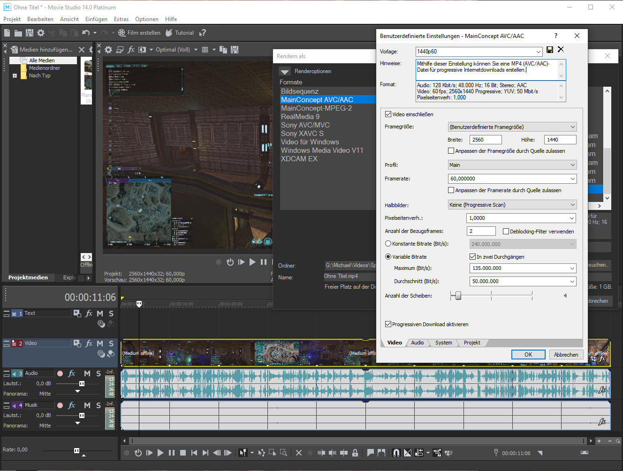Open the Einfügen menu
Screen dimensions: 623x471
click(x=96, y=19)
